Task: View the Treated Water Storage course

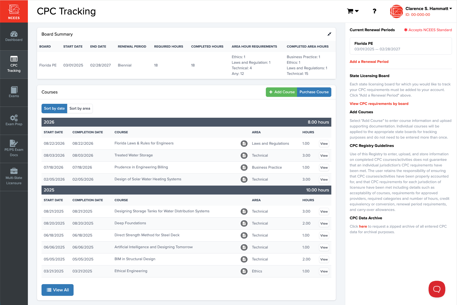Action: pyautogui.click(x=324, y=156)
